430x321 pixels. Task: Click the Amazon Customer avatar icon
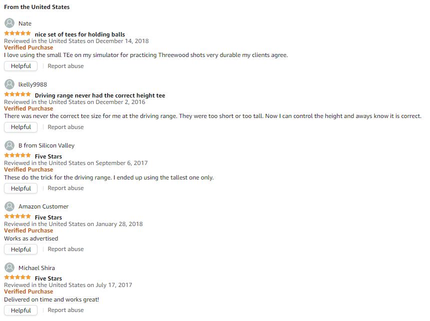coord(9,206)
